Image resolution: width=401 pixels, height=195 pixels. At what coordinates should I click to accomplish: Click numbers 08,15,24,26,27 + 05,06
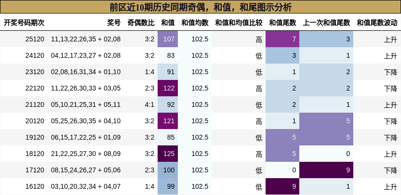coord(86,170)
